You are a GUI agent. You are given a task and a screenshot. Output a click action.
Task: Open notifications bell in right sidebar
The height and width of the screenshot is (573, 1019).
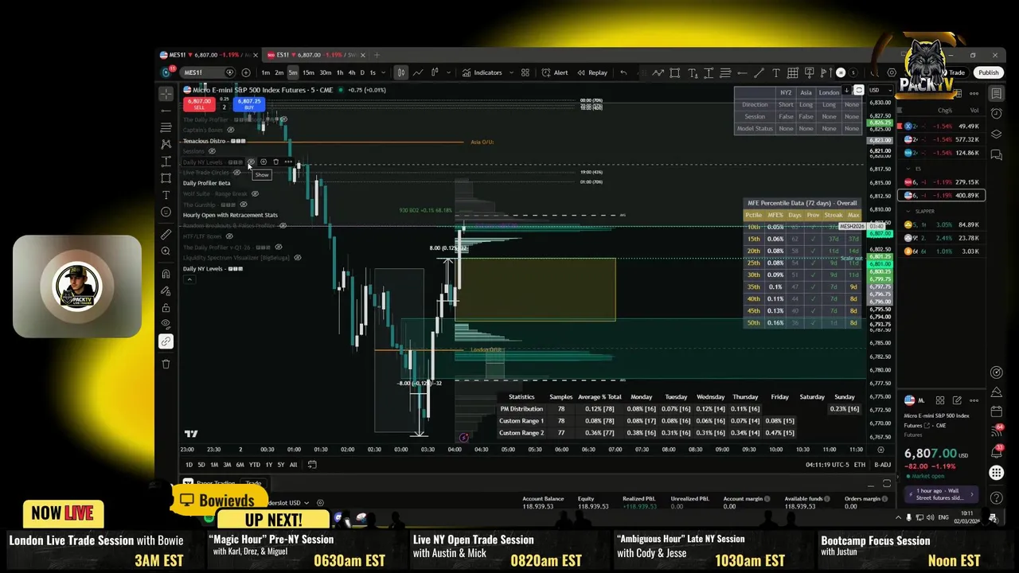click(997, 452)
